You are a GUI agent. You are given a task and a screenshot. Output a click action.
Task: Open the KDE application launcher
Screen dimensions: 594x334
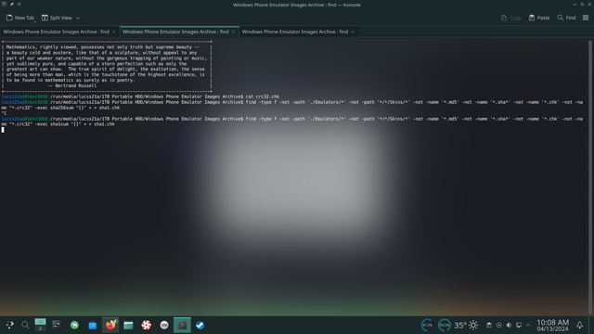coord(10,325)
